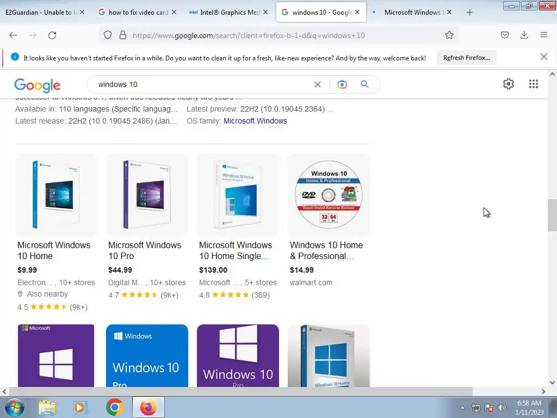Click the purple Microsoft logo tile
The image size is (557, 418).
click(x=56, y=355)
